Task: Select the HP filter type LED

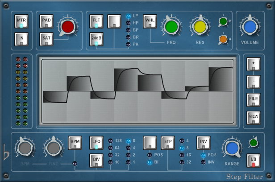Action: coord(128,23)
